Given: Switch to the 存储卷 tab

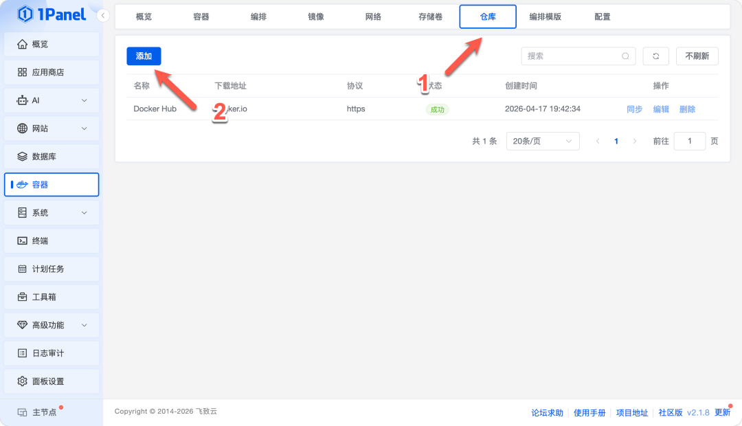Looking at the screenshot, I should pyautogui.click(x=430, y=16).
